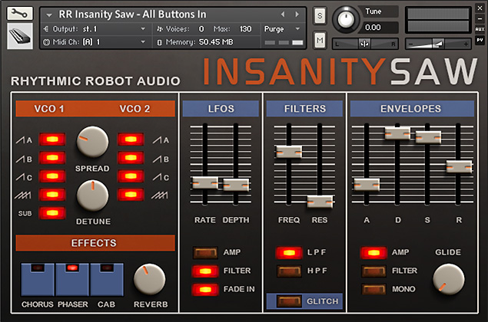Enable the CAB effect switch
488x322 pixels.
107,280
